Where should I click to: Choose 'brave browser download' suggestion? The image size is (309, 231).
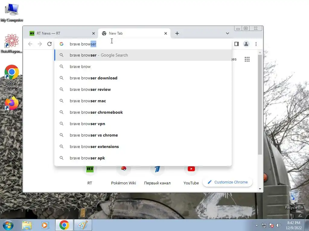pyautogui.click(x=143, y=78)
